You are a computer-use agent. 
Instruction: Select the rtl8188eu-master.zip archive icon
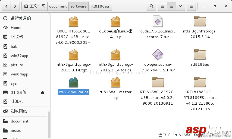coord(116,82)
